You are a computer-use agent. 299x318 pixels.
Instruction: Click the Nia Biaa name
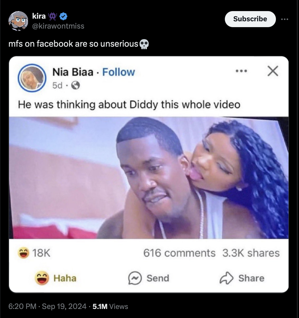point(73,72)
